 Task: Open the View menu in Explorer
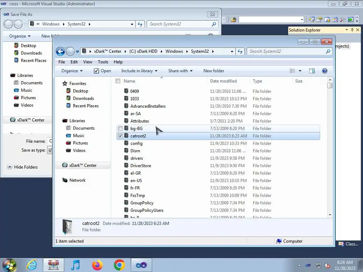(x=88, y=62)
